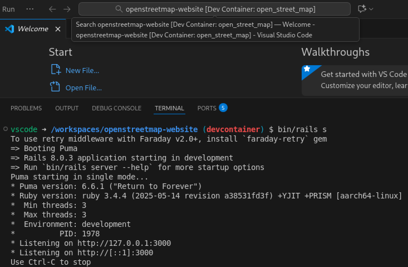This screenshot has width=408, height=267.
Task: Expand the chevron next to the Copilot icon
Action: pyautogui.click(x=371, y=9)
